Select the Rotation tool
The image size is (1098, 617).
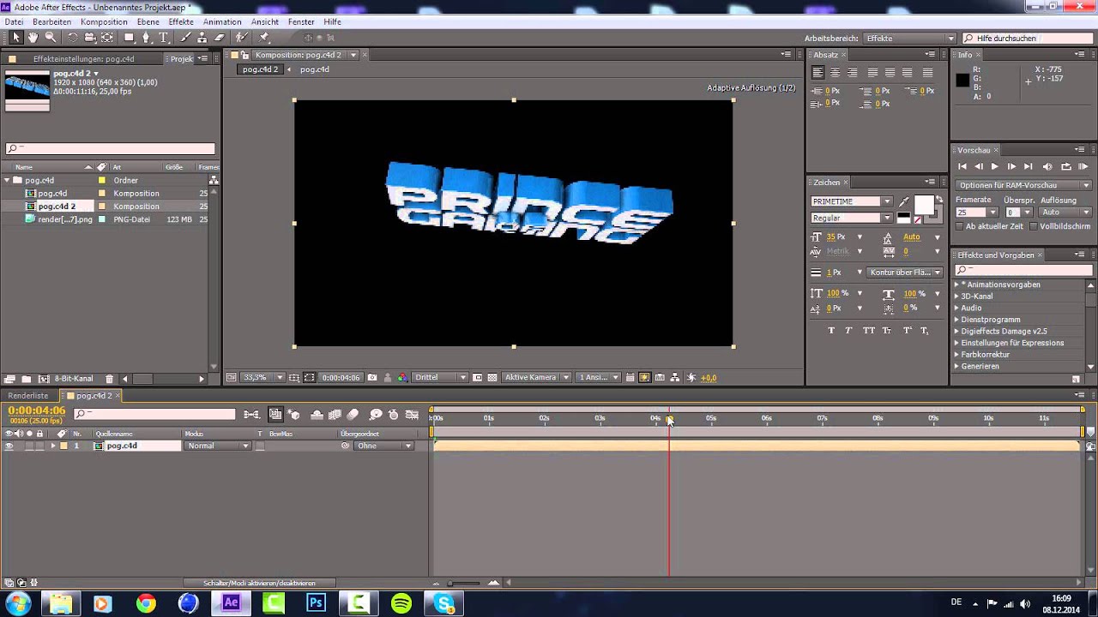click(x=73, y=38)
